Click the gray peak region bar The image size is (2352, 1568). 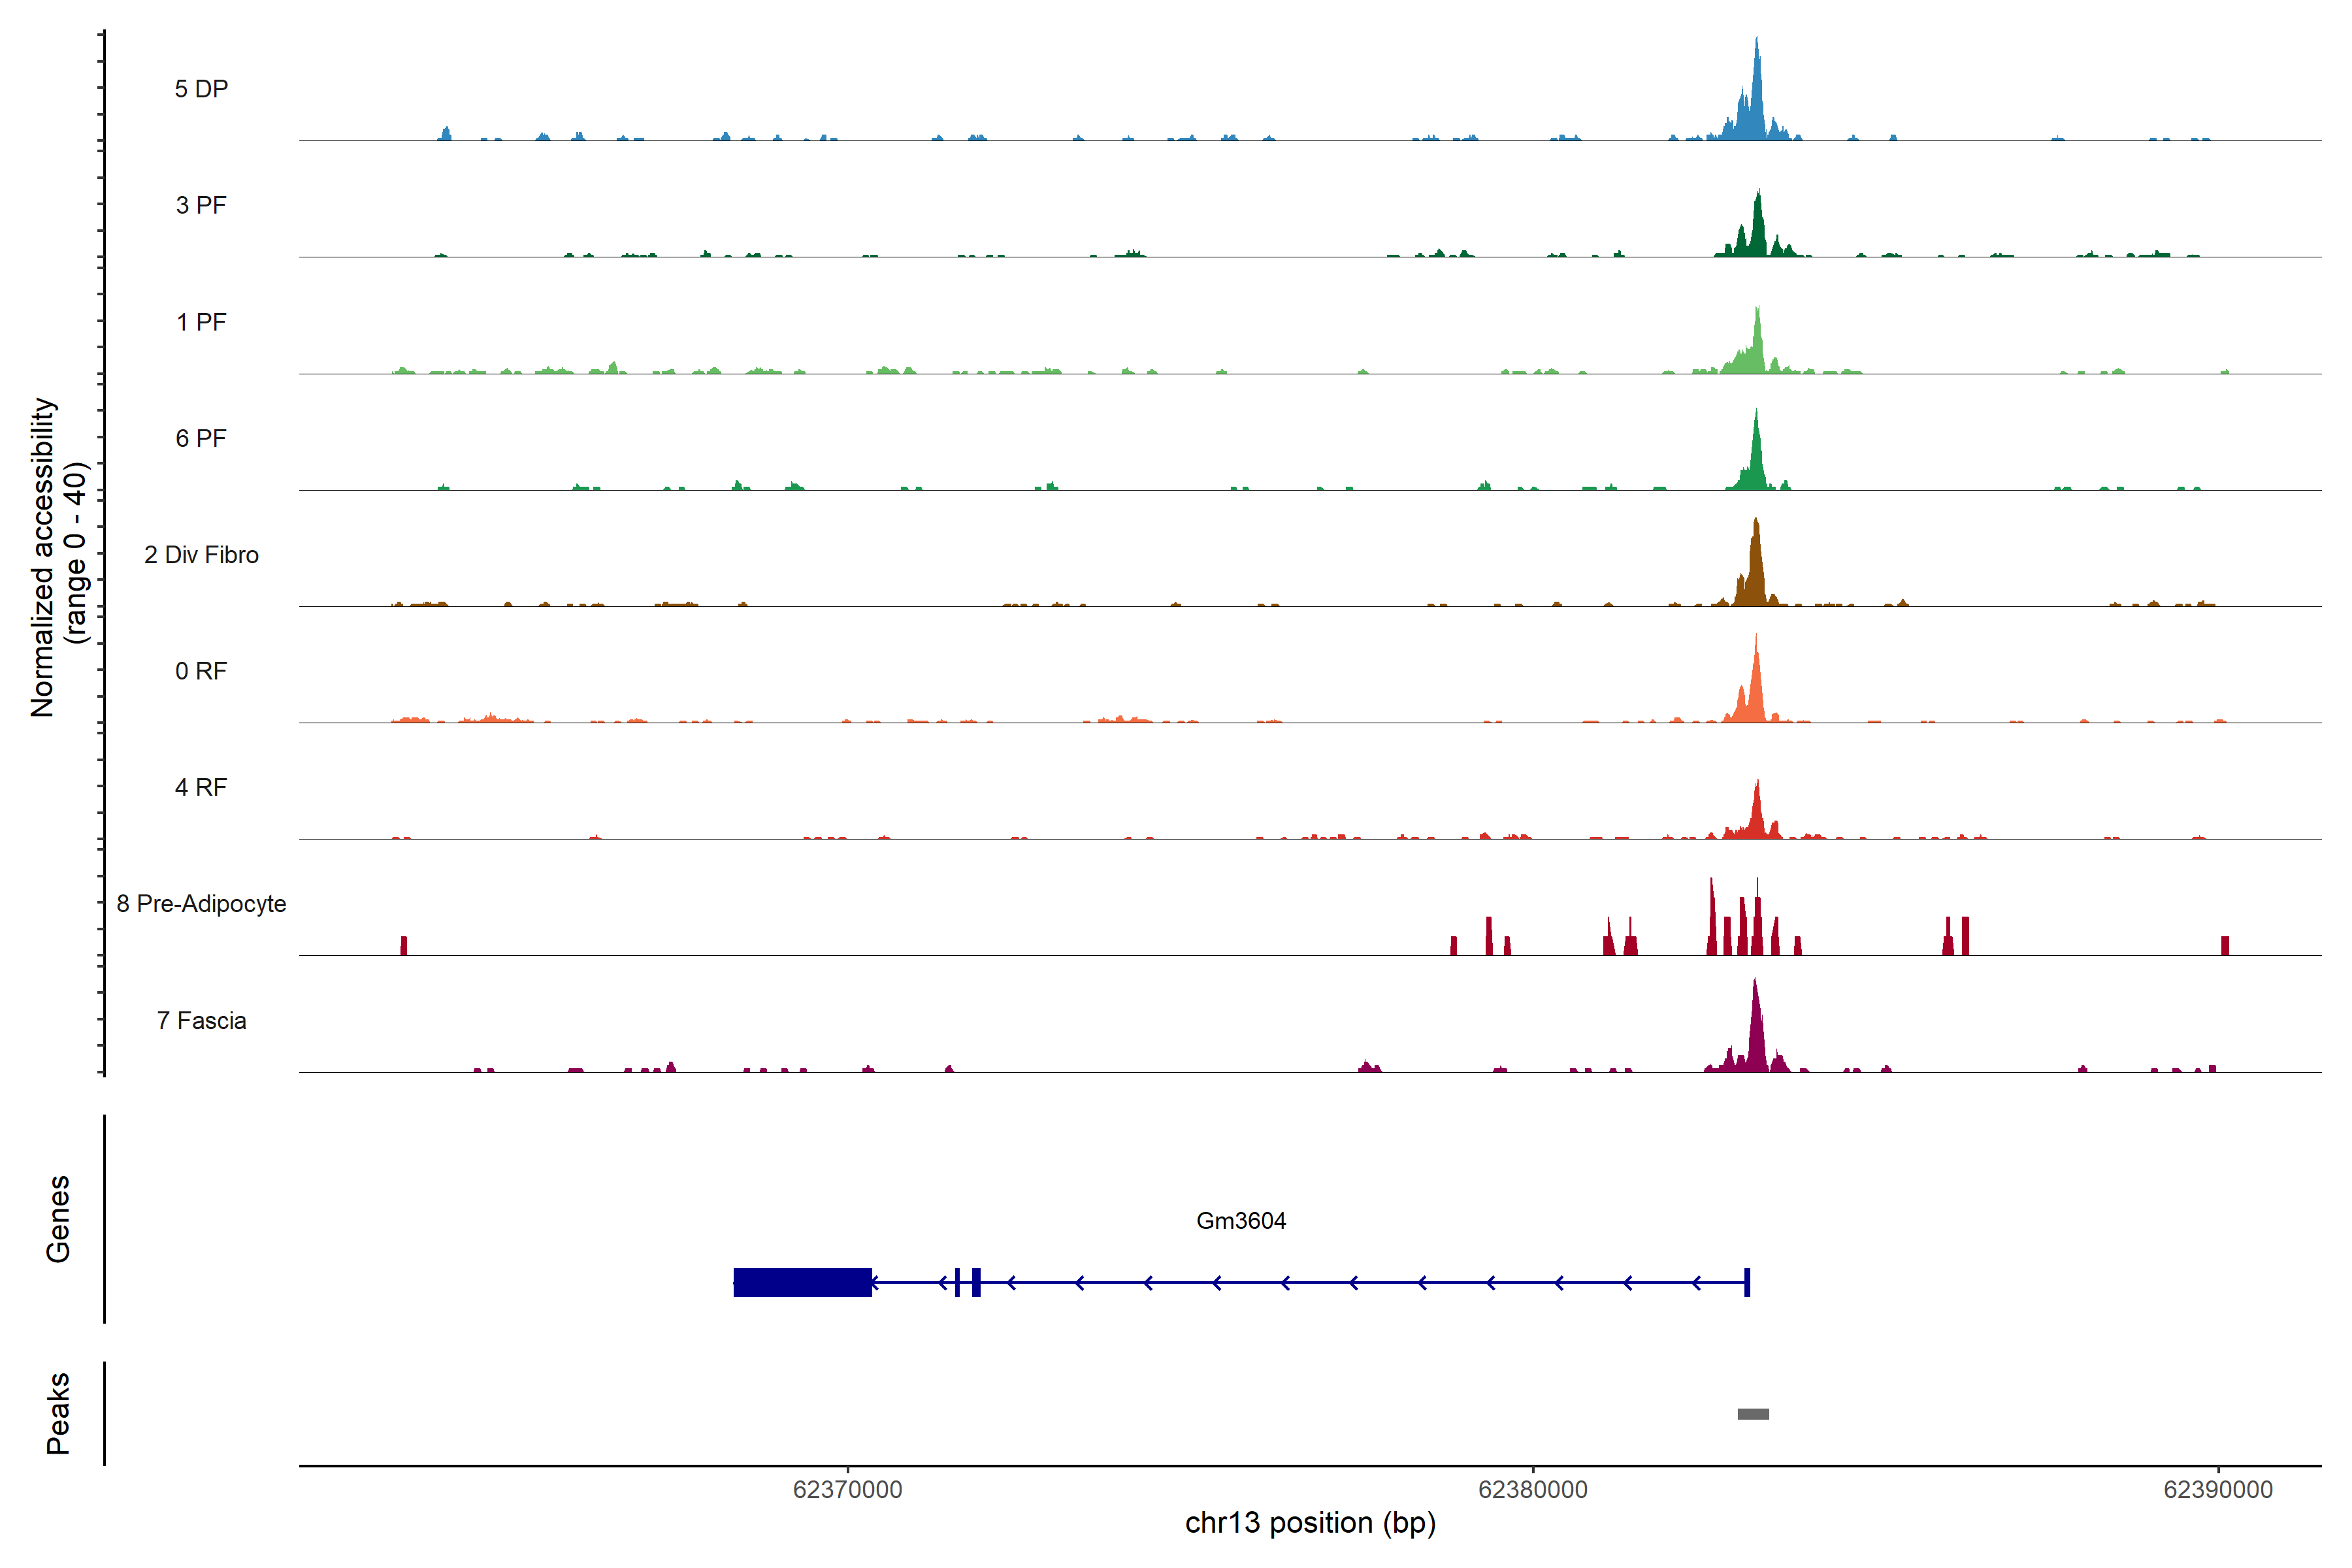coord(1753,1414)
